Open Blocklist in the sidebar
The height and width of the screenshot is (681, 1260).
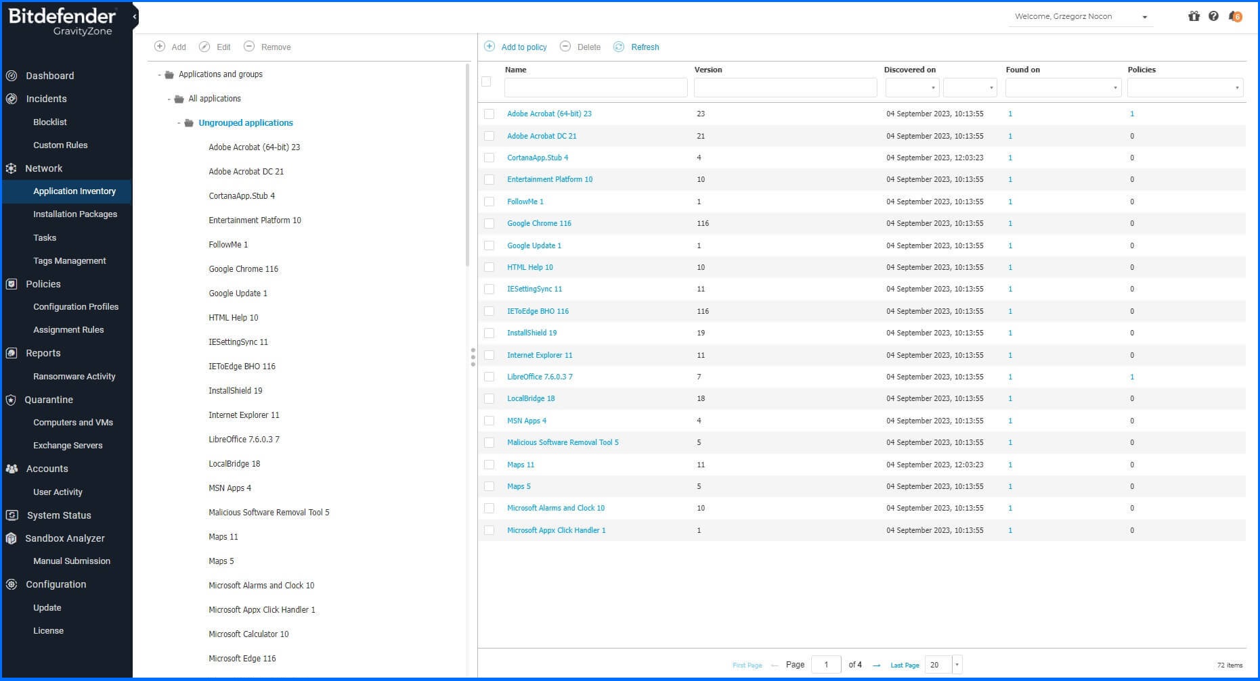pyautogui.click(x=50, y=122)
